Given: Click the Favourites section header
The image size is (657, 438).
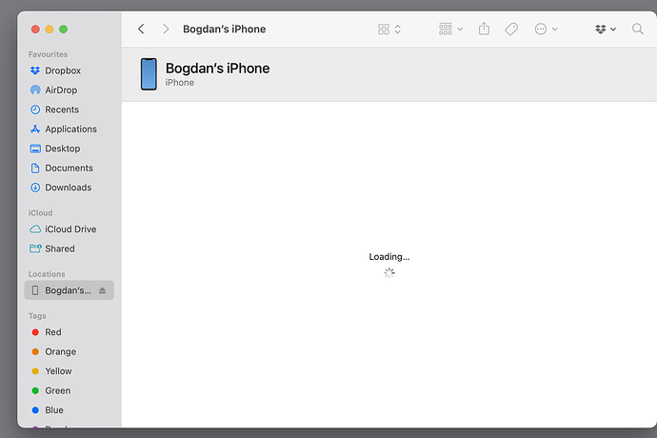Looking at the screenshot, I should (x=48, y=54).
